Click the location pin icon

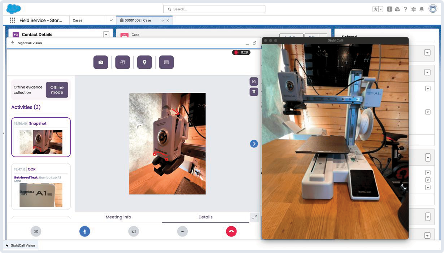click(x=144, y=62)
